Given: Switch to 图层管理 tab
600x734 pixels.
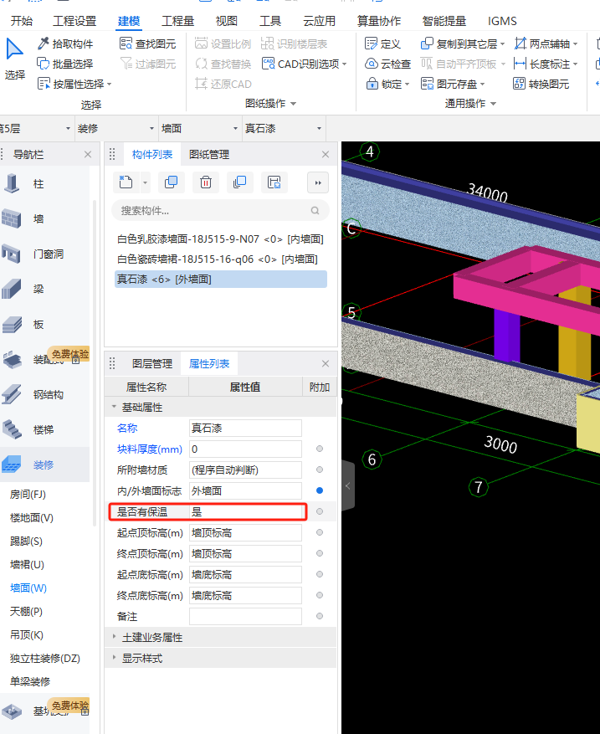Looking at the screenshot, I should click(x=152, y=364).
